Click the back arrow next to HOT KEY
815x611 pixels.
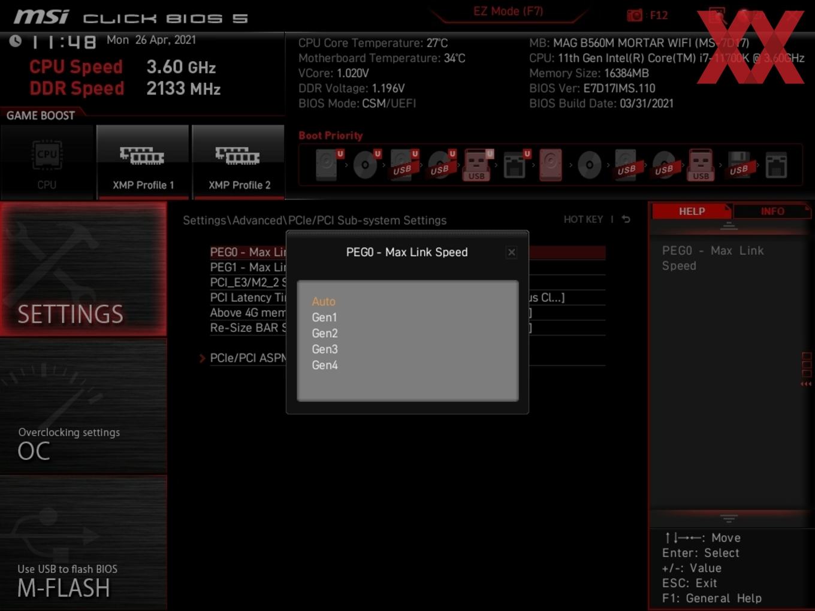point(626,219)
